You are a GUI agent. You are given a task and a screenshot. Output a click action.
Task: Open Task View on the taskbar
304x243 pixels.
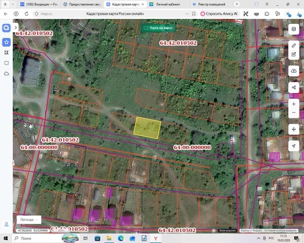click(x=86, y=238)
